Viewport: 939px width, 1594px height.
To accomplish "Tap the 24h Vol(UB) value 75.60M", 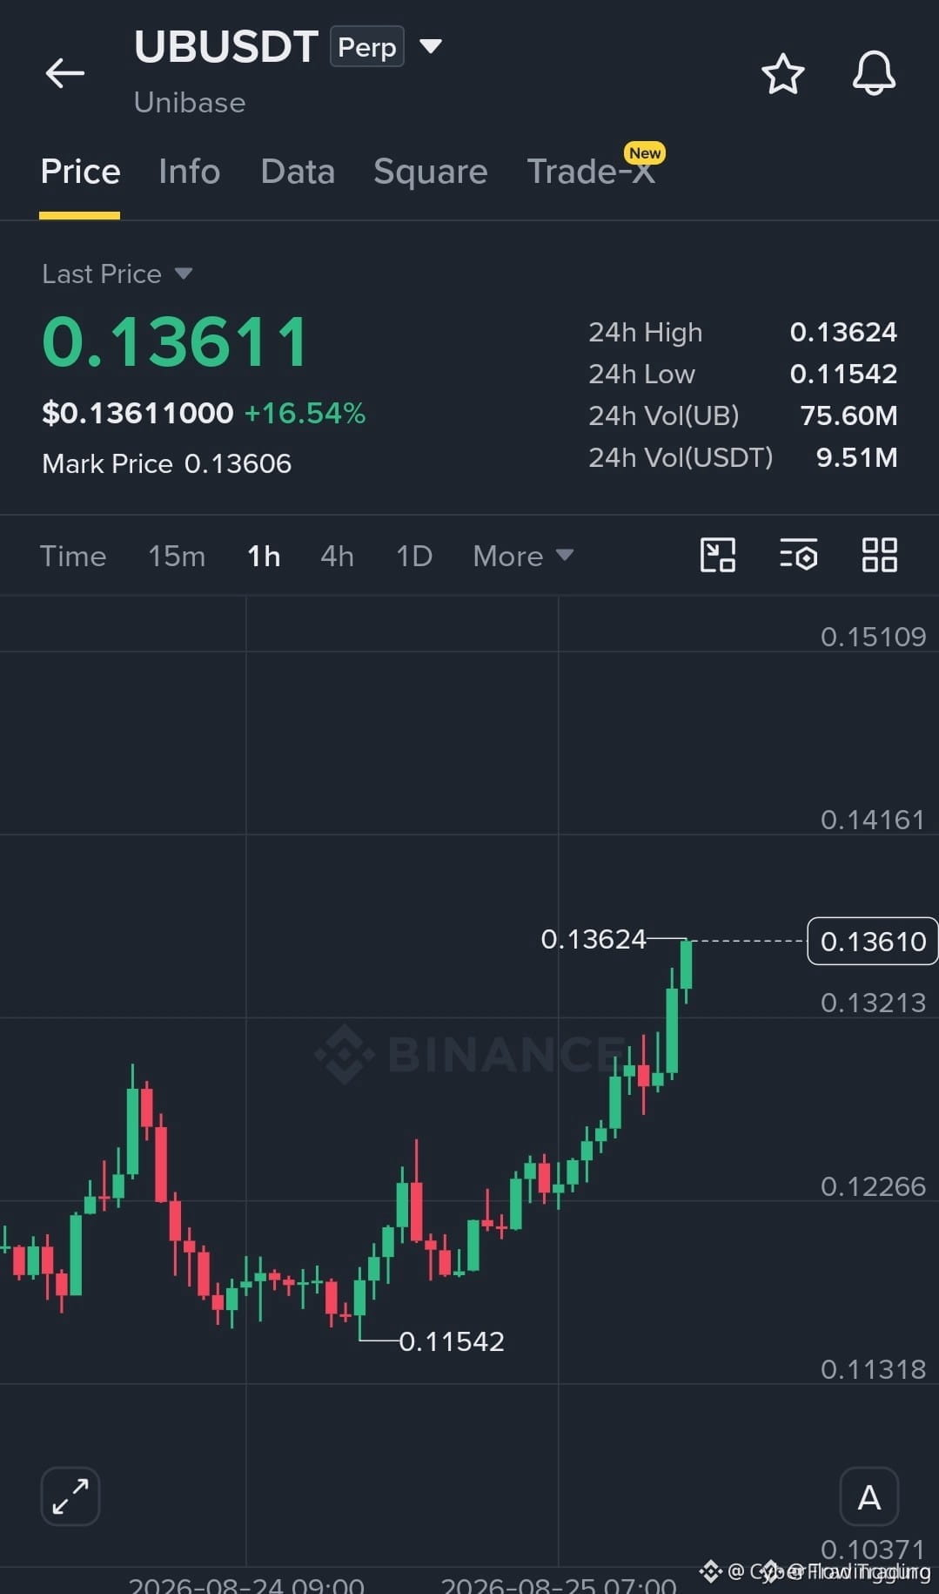I will point(848,415).
